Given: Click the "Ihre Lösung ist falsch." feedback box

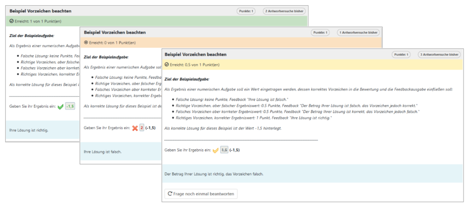Looking at the screenshot, I should click(121, 152).
